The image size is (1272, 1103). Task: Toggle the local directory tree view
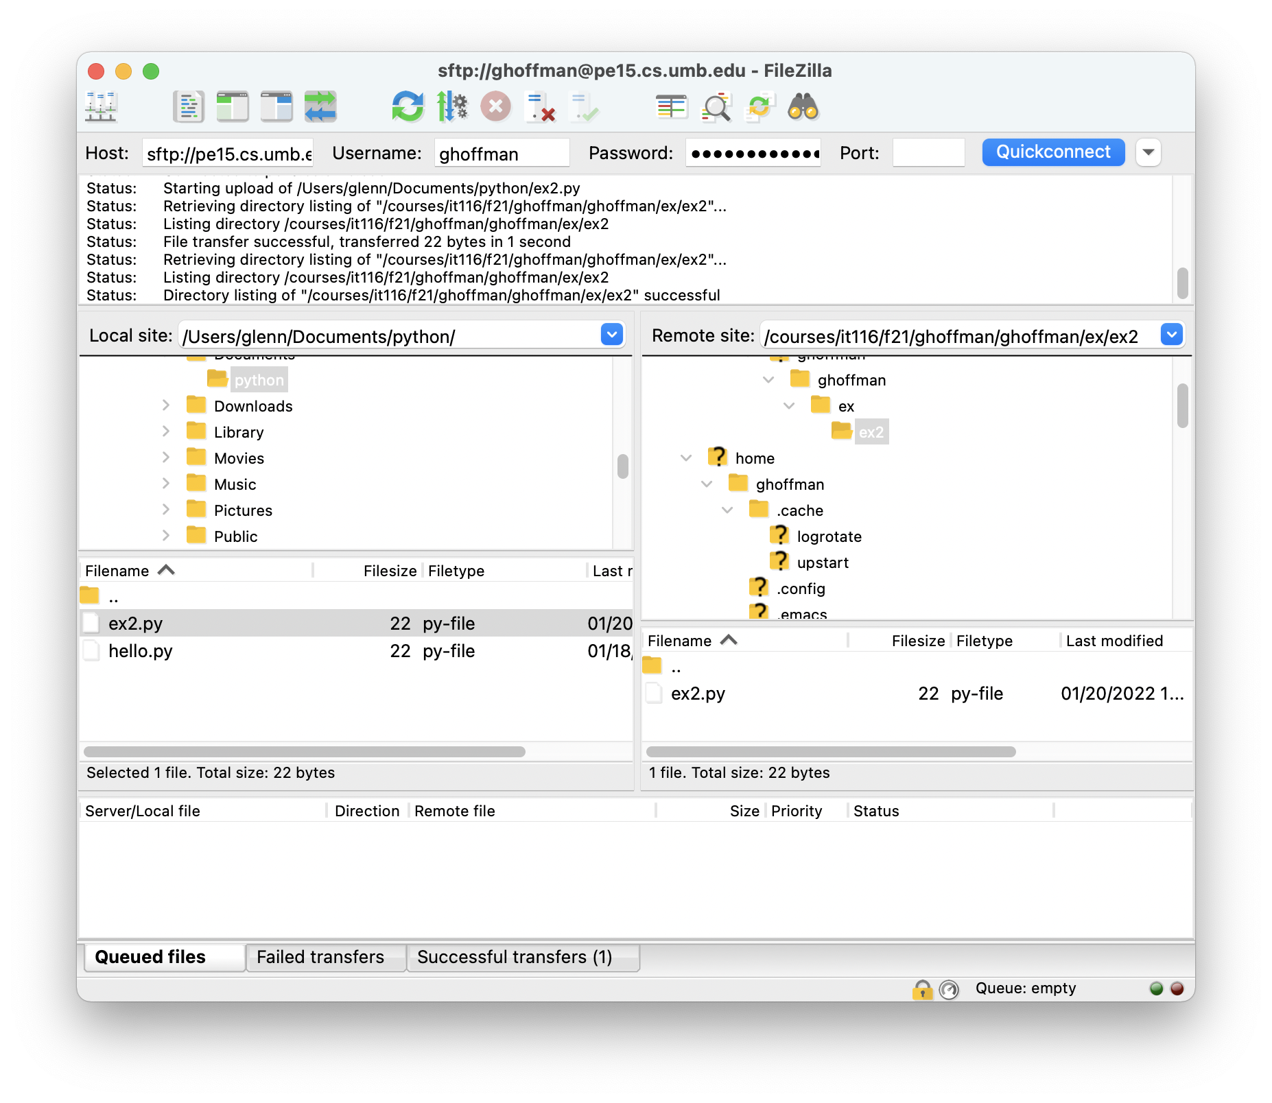233,107
